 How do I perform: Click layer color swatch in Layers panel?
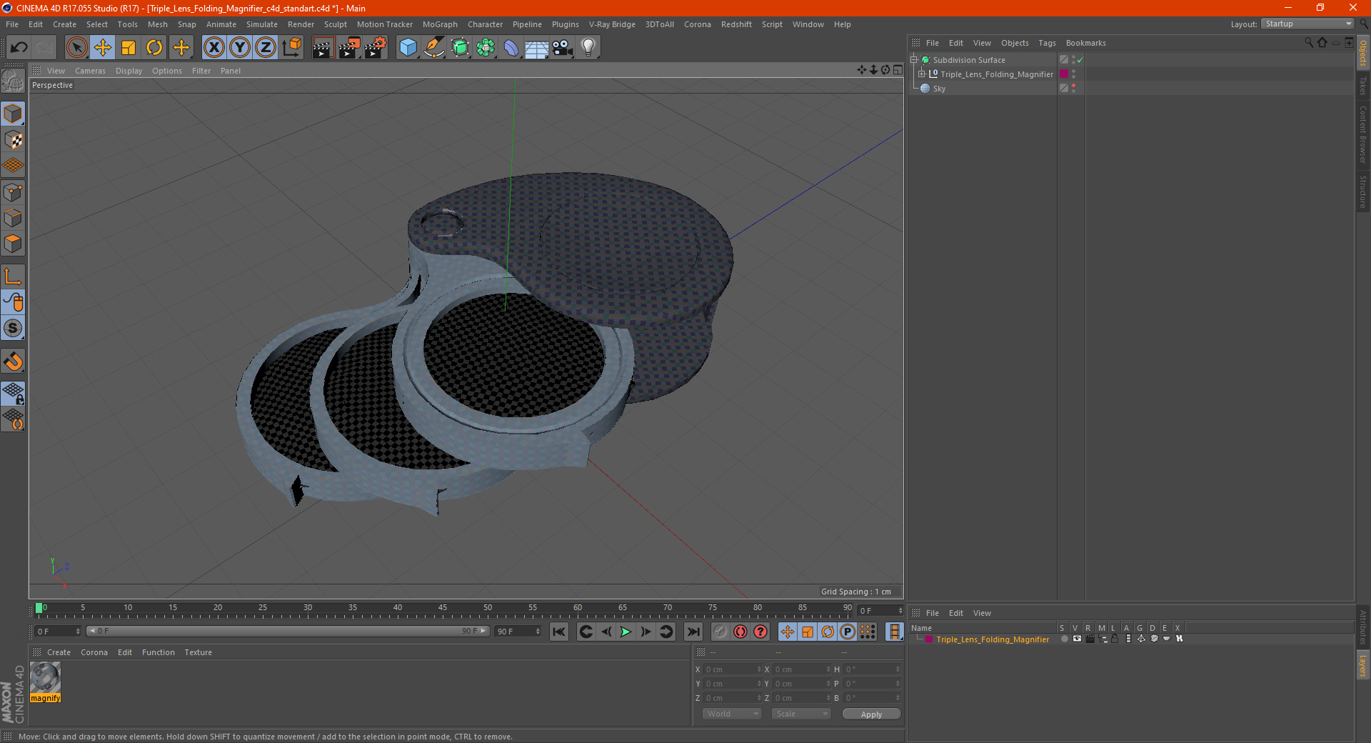click(x=929, y=639)
